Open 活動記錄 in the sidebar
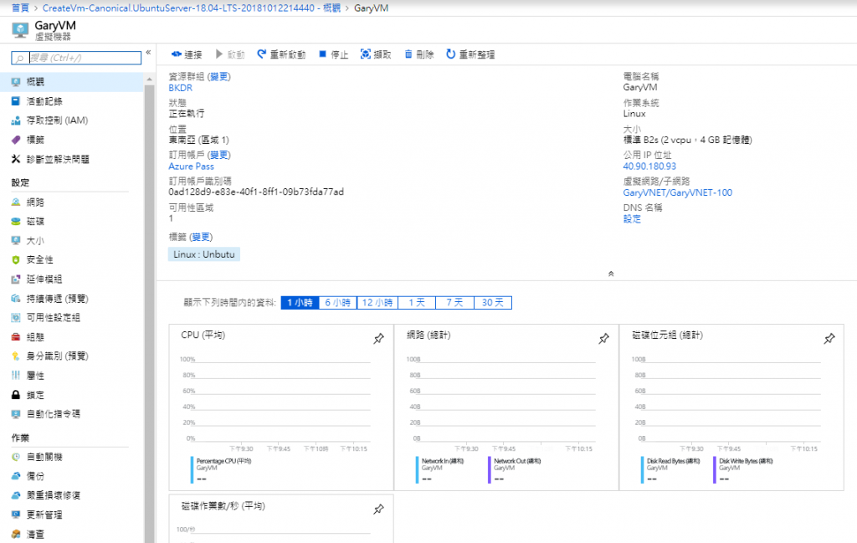857x543 pixels. point(71,101)
